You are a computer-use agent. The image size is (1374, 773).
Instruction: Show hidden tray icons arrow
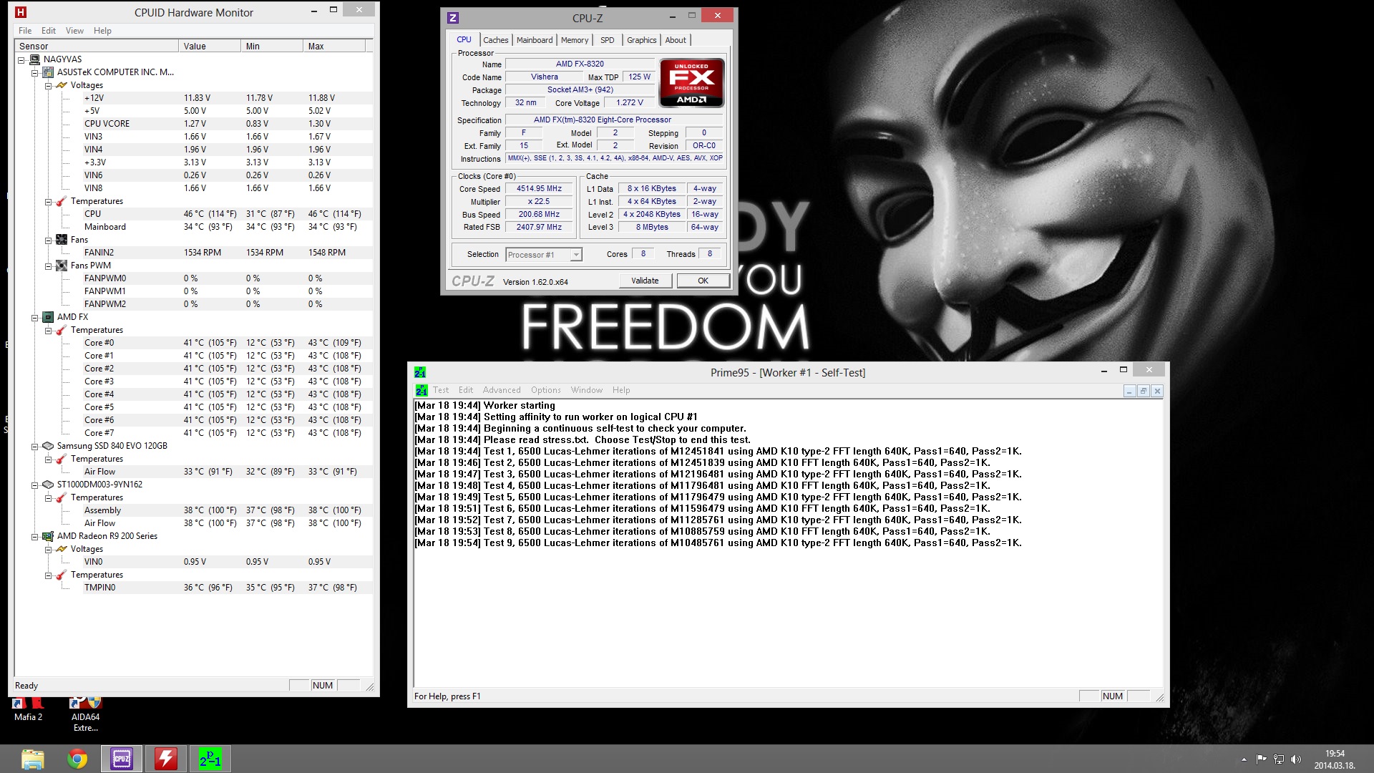[x=1244, y=759]
